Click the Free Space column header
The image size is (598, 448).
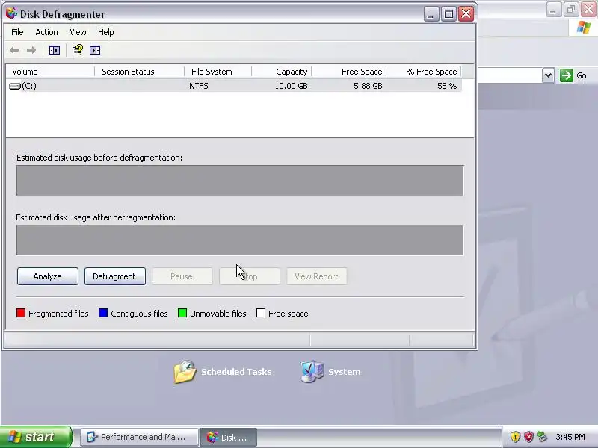click(349, 72)
